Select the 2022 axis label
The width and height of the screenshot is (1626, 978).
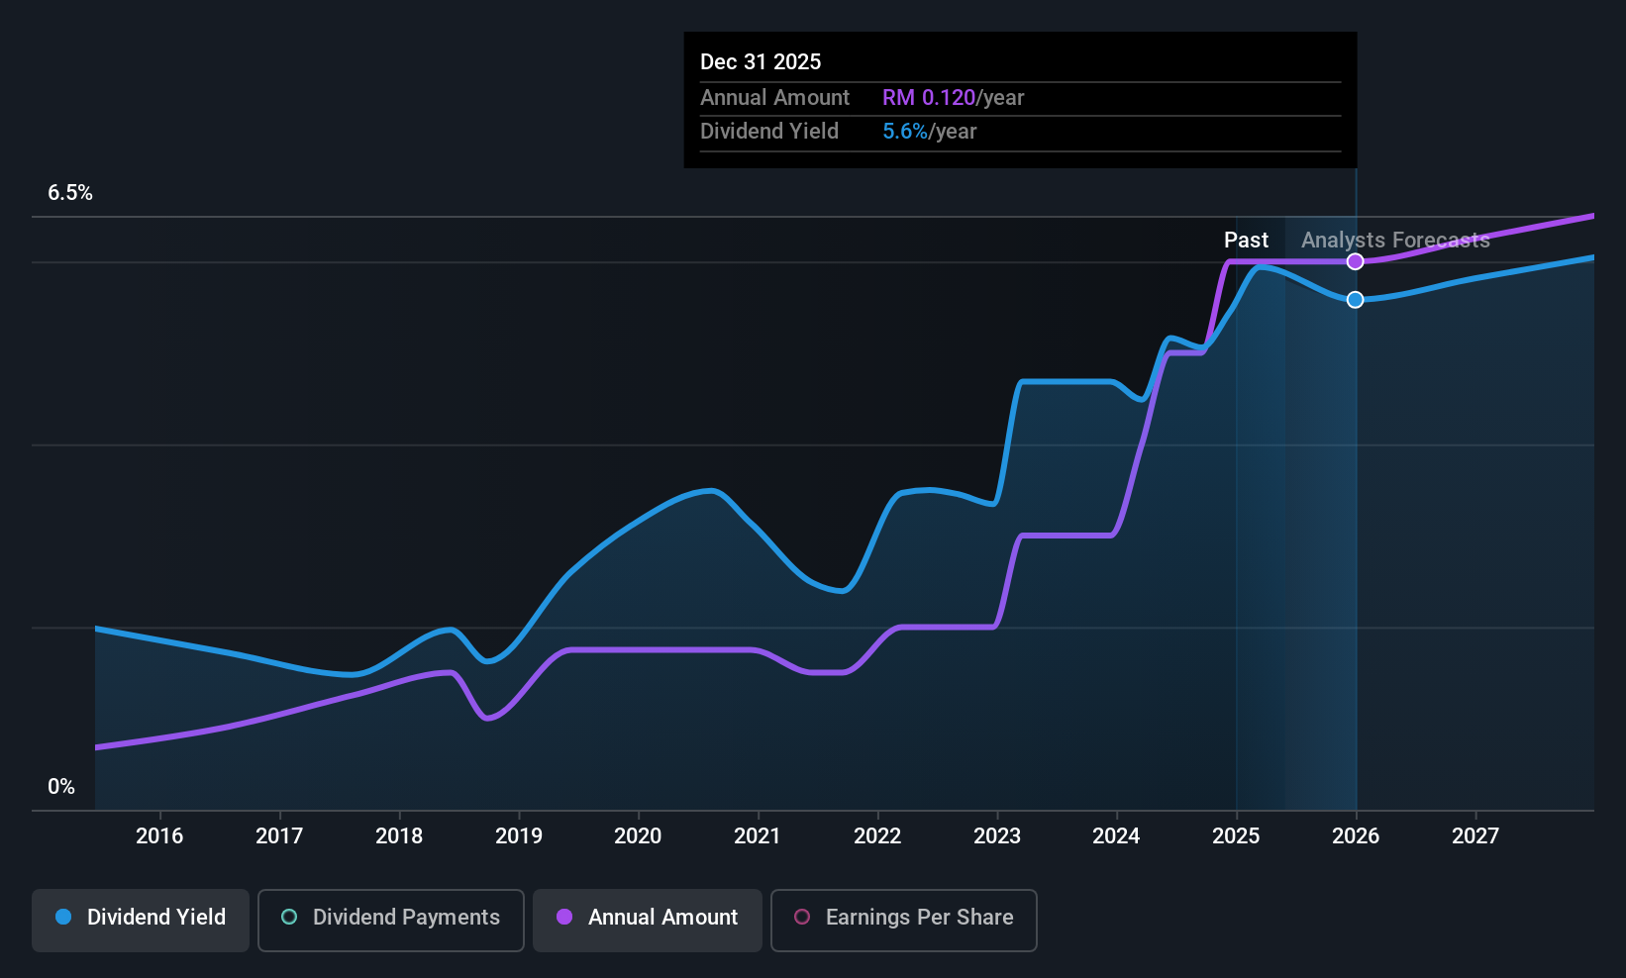pos(877,836)
